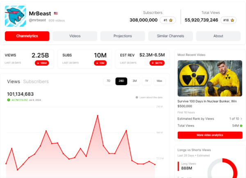Click the star icon in #18 views badge
Viewport: 246px width, 178px height.
pyautogui.click(x=232, y=20)
